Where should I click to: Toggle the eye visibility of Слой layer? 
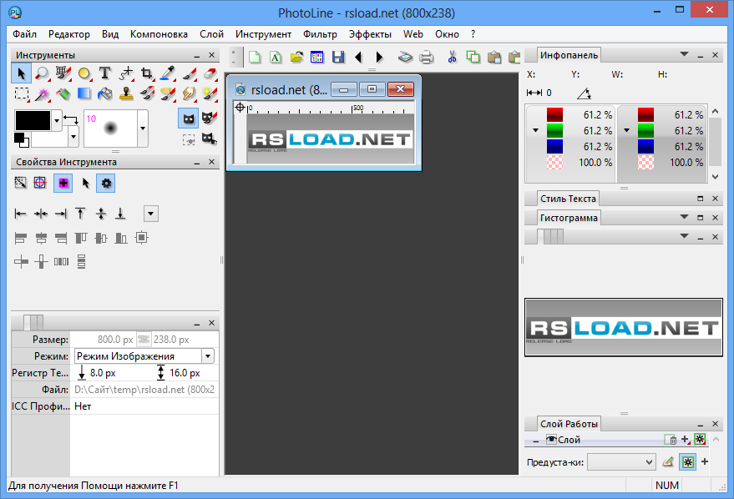[x=551, y=439]
